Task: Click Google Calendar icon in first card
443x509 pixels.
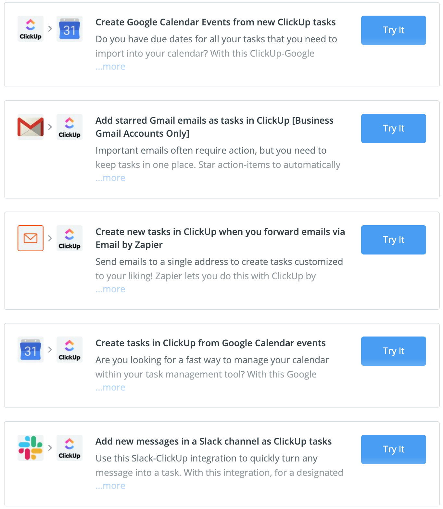Action: pos(70,29)
